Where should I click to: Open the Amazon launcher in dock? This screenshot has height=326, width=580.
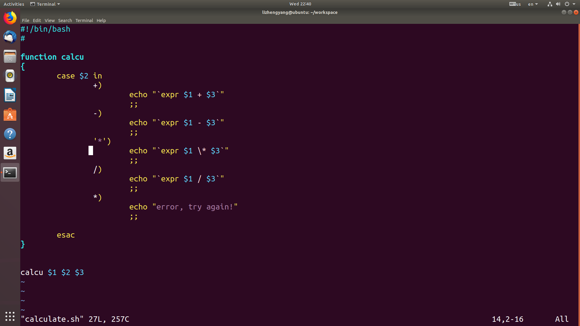tap(10, 153)
